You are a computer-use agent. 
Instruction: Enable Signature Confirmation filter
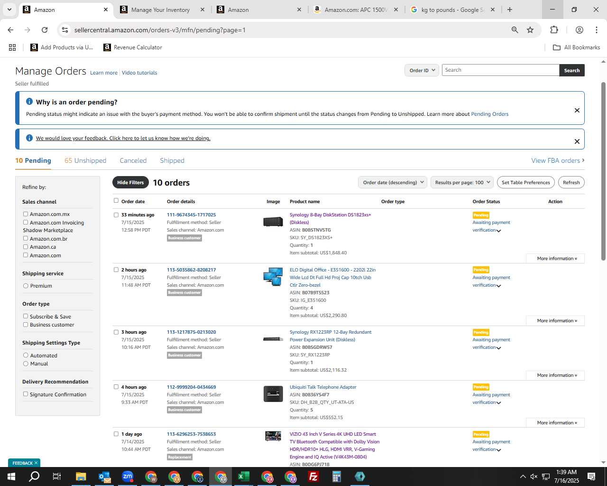26,394
